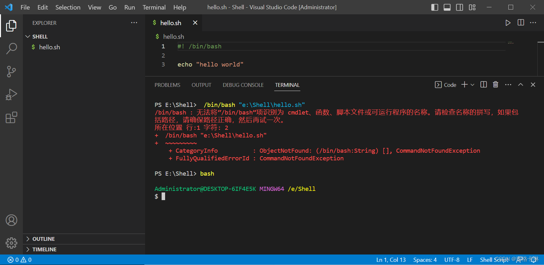The width and height of the screenshot is (544, 265).
Task: Open the Run and Debug view
Action: [11, 94]
